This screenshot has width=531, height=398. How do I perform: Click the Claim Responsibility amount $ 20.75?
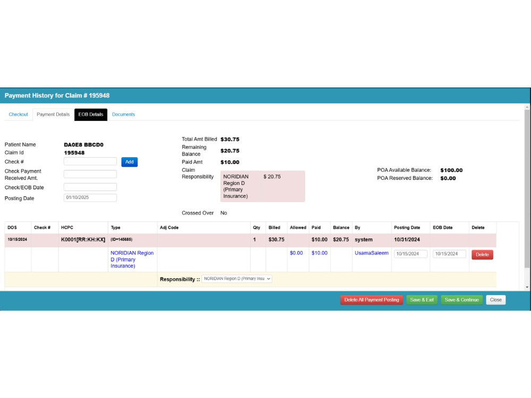272,177
